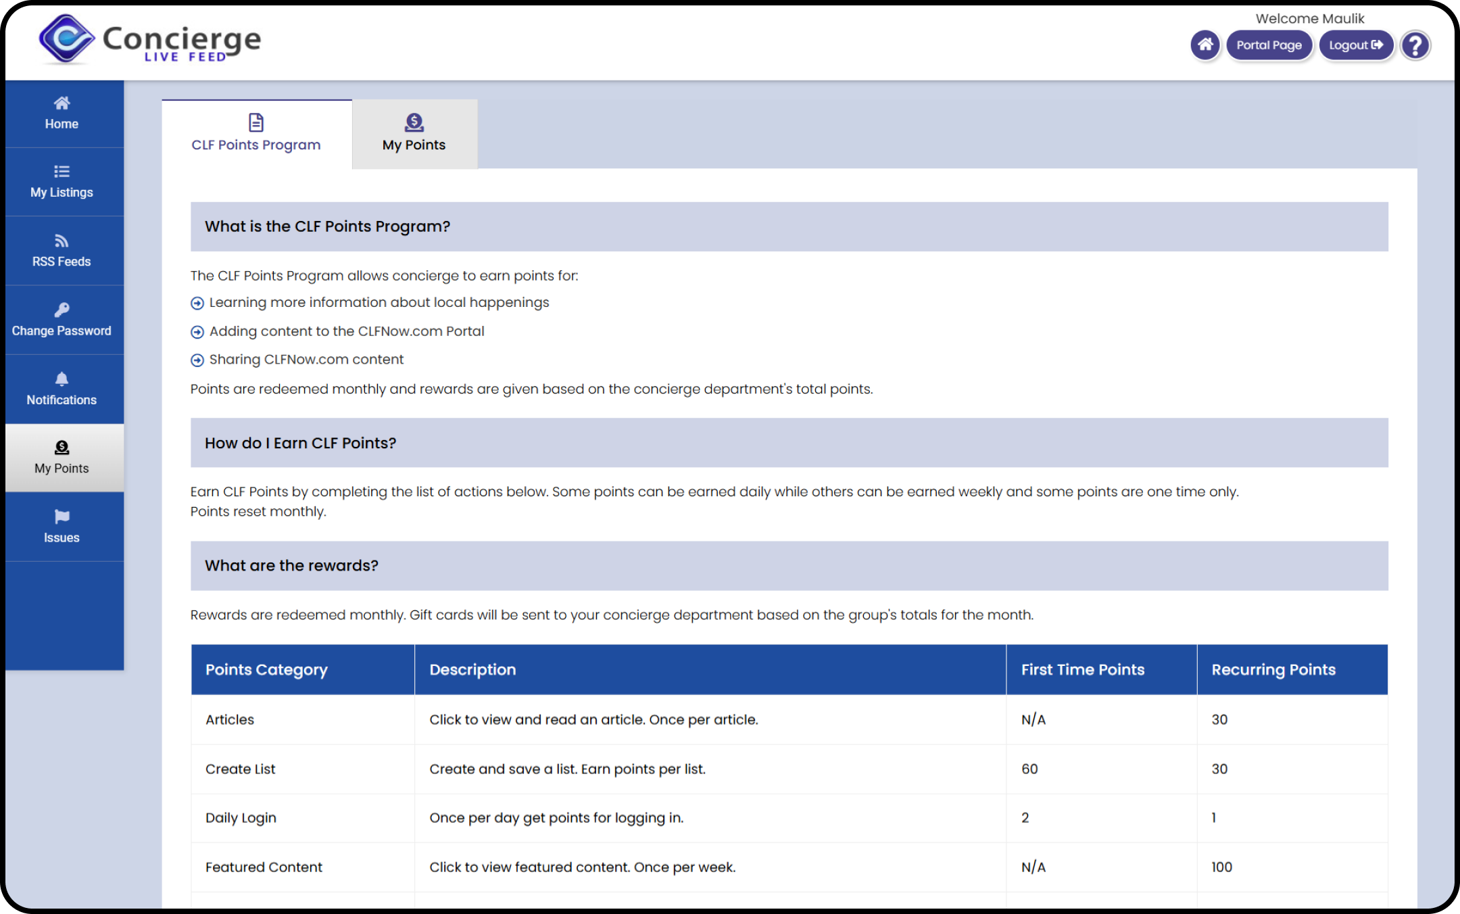
Task: Click the Points Category column header
Action: click(x=303, y=669)
